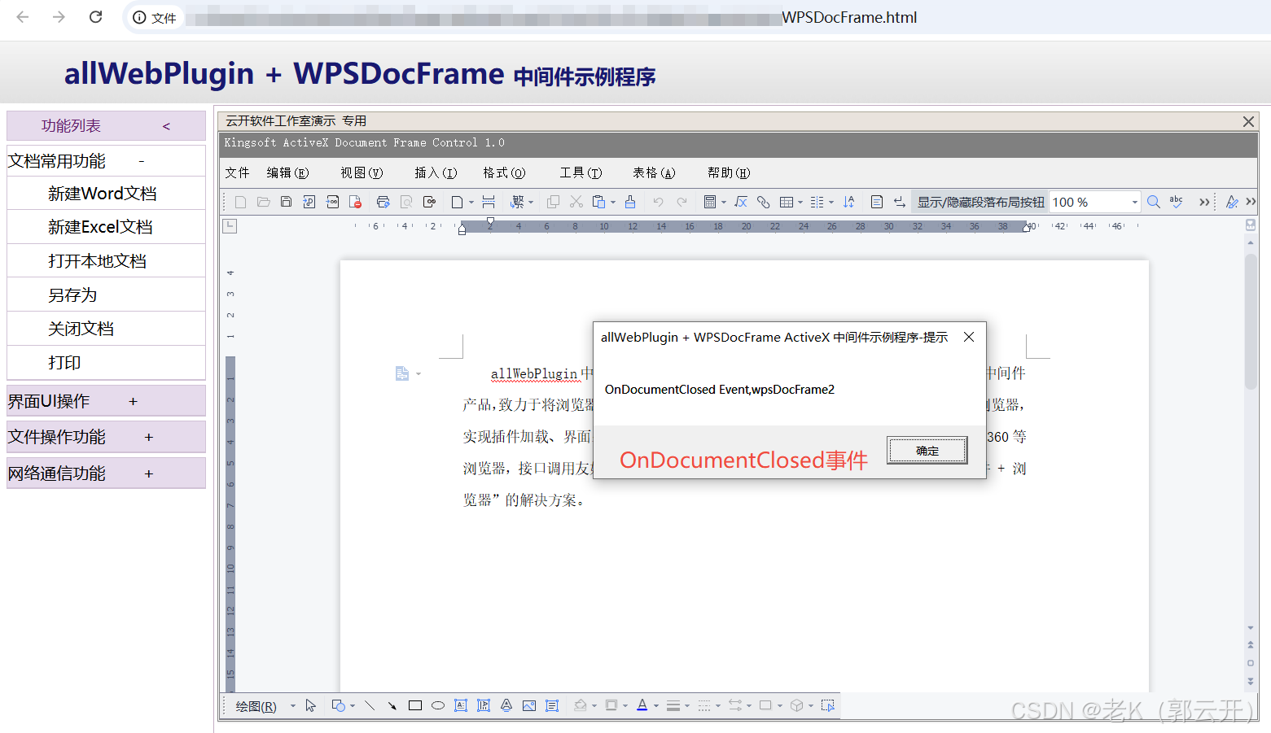Image resolution: width=1271 pixels, height=733 pixels.
Task: Click the Redo arrow icon
Action: pos(682,202)
